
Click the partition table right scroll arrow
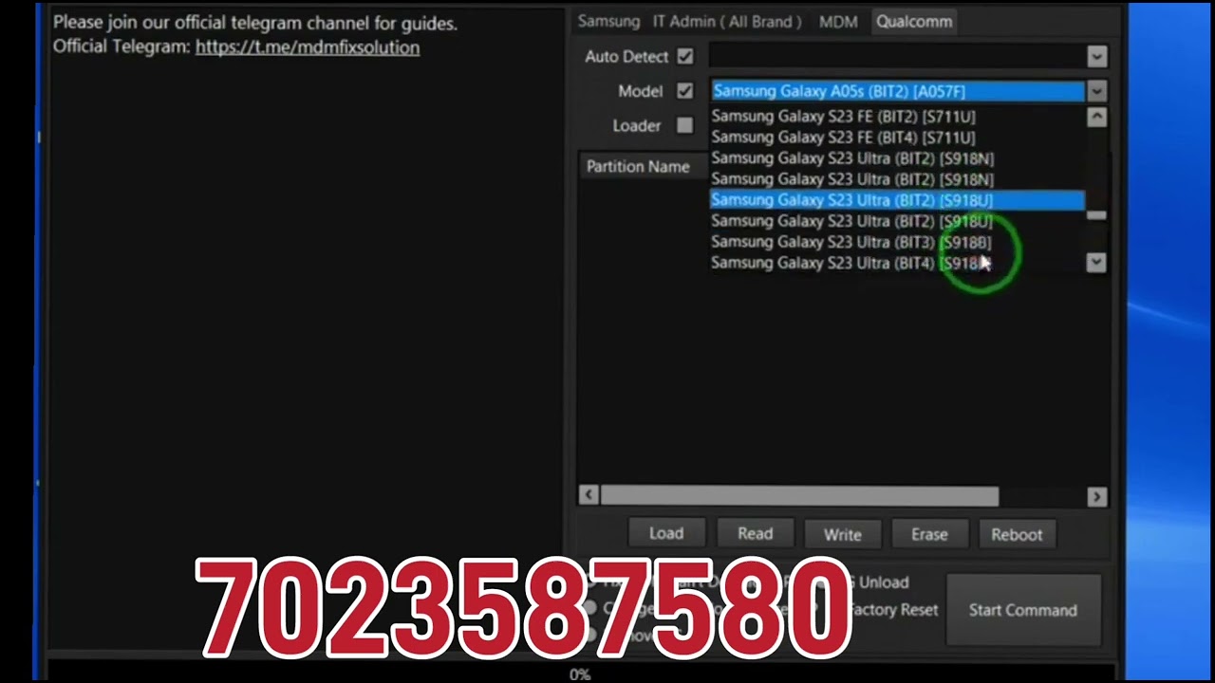pos(1097,496)
